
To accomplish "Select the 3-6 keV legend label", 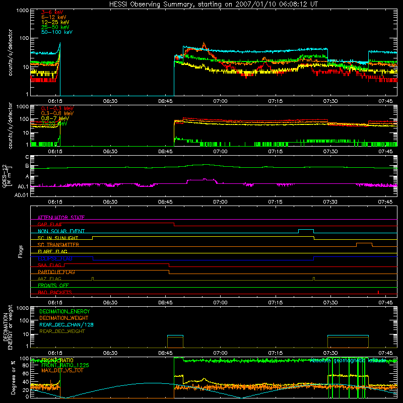I will click(52, 12).
